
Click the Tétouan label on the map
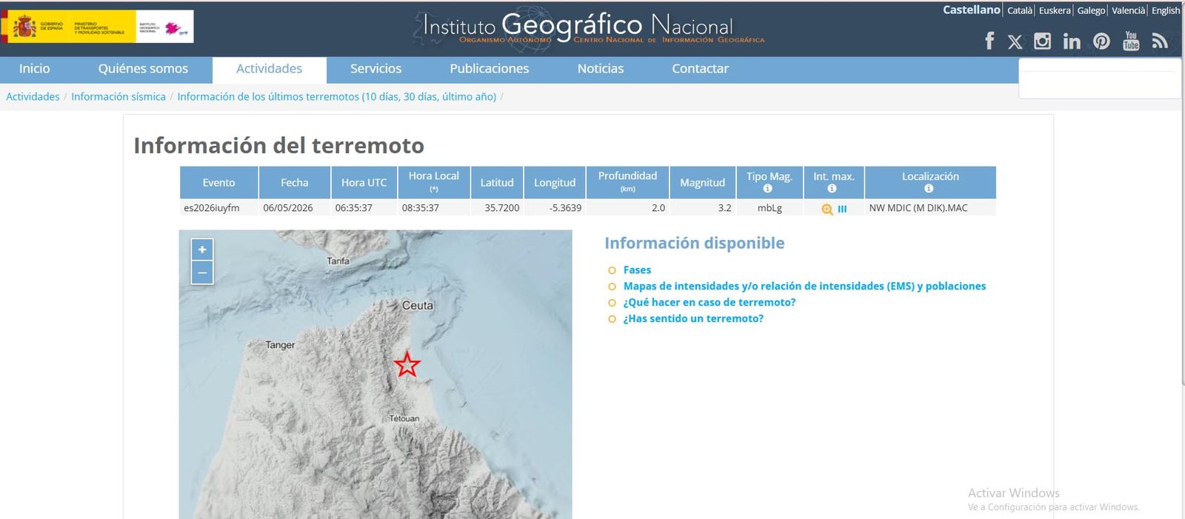[x=404, y=419]
